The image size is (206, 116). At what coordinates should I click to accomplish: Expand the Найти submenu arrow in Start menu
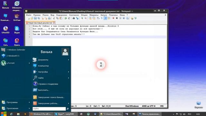pos(69,78)
